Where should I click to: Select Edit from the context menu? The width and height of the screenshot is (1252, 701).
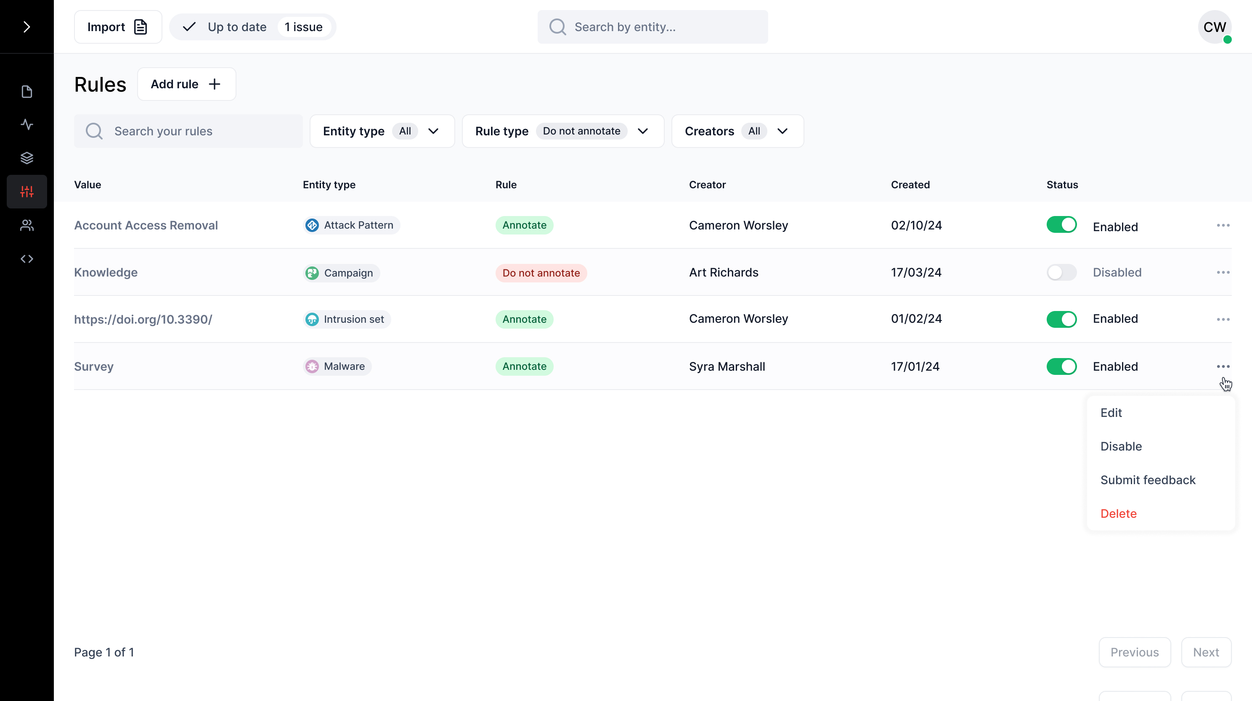[x=1112, y=412]
